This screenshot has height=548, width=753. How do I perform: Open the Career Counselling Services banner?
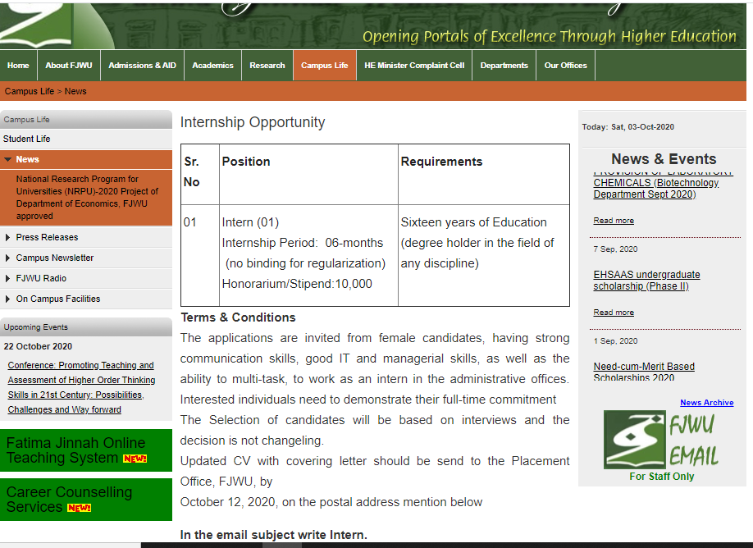click(x=86, y=500)
